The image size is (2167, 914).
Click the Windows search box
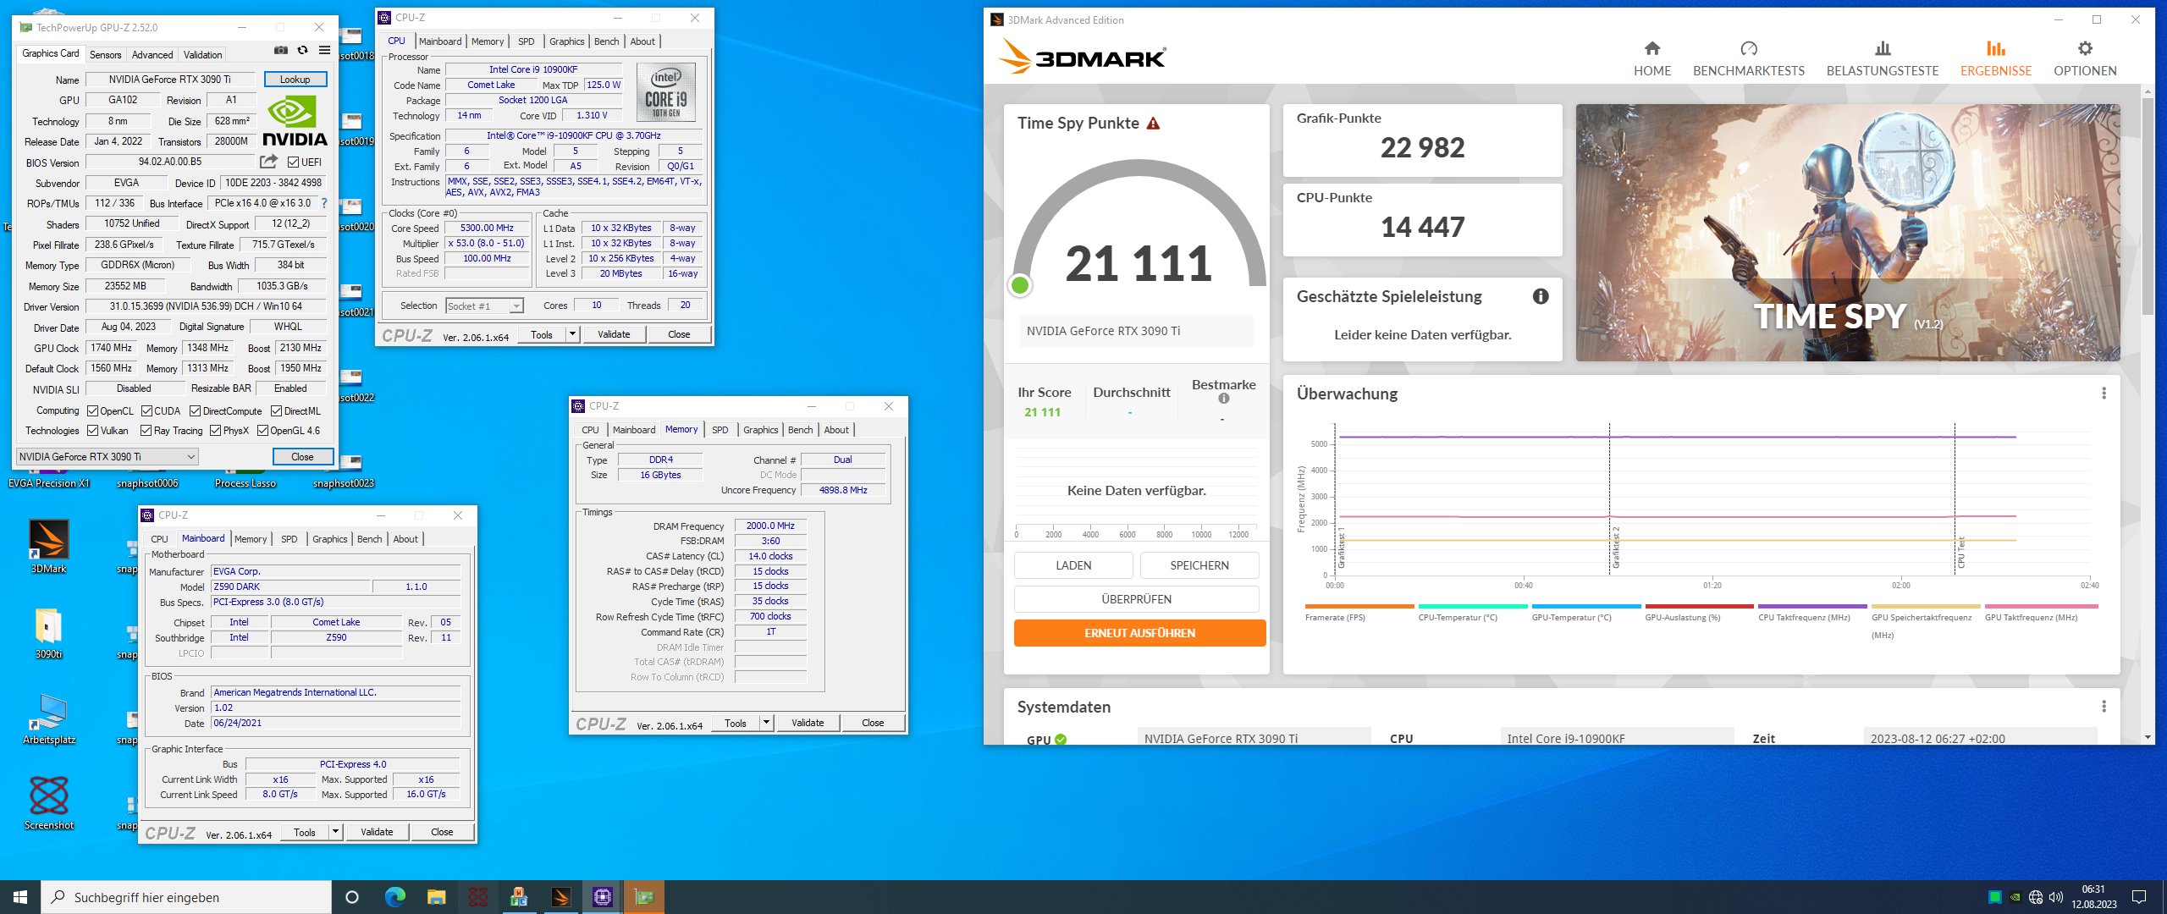(186, 897)
